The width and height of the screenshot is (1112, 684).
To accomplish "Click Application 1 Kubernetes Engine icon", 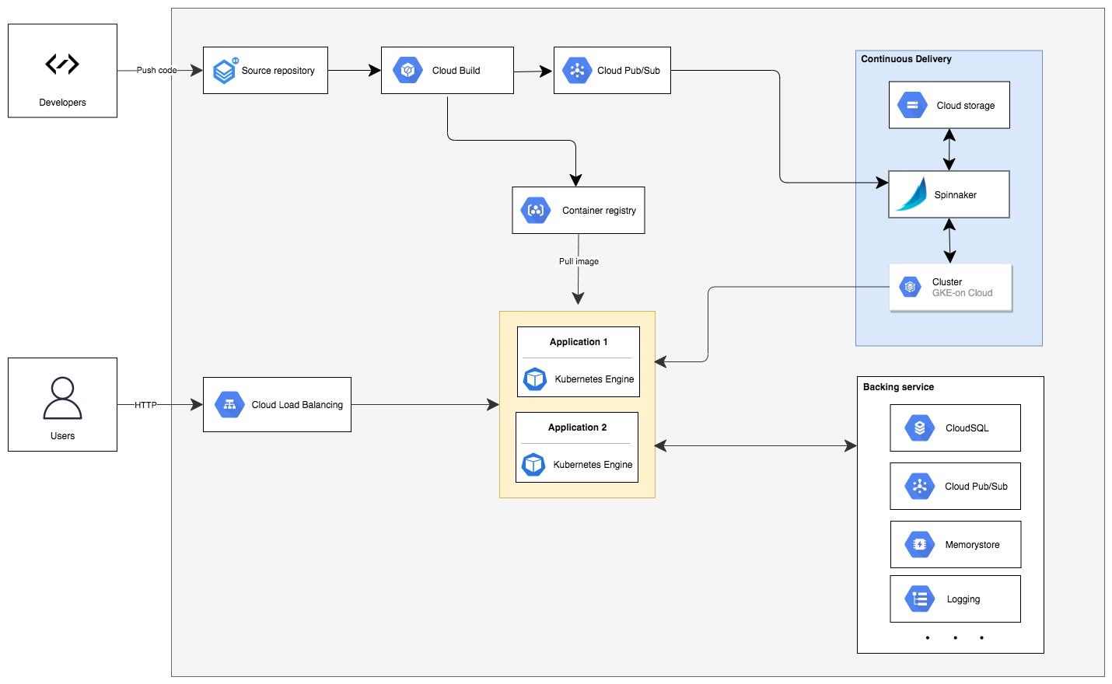I will (x=535, y=379).
